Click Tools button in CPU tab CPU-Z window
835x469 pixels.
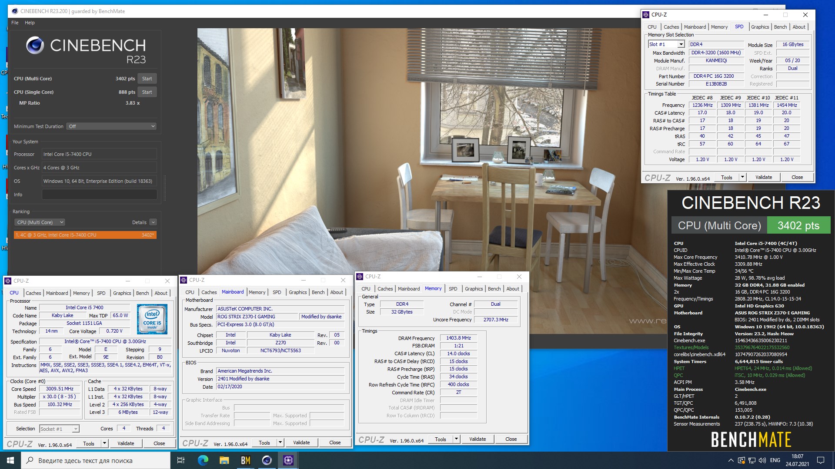(89, 443)
